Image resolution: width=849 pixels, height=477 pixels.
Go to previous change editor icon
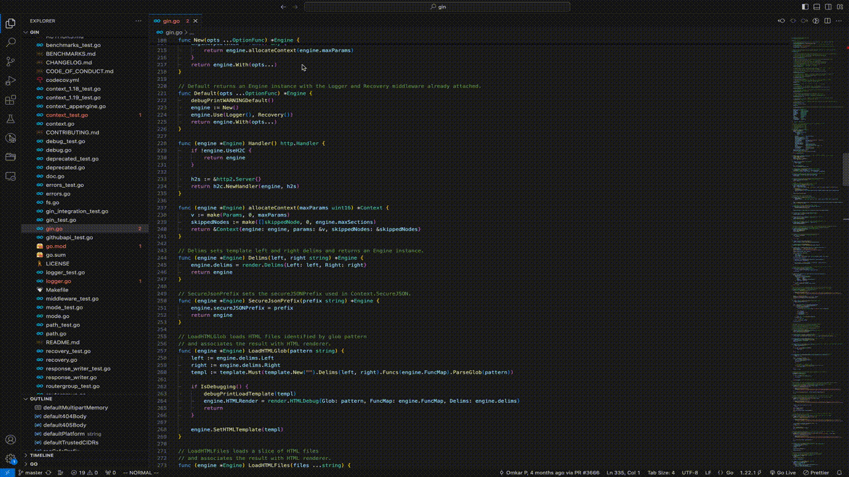point(781,21)
